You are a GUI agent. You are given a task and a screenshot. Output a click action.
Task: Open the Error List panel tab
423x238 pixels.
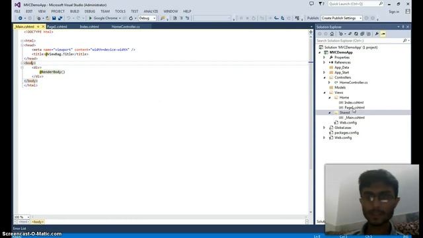(x=19, y=229)
